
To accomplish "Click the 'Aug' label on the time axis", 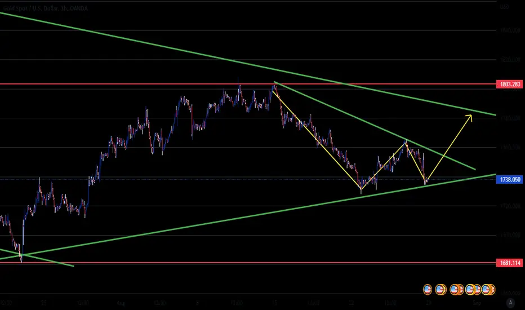I will pyautogui.click(x=121, y=303).
